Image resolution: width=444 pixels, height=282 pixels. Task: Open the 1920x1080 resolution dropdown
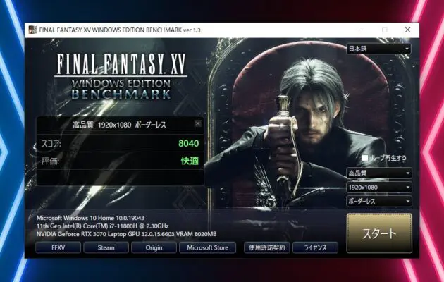point(378,187)
